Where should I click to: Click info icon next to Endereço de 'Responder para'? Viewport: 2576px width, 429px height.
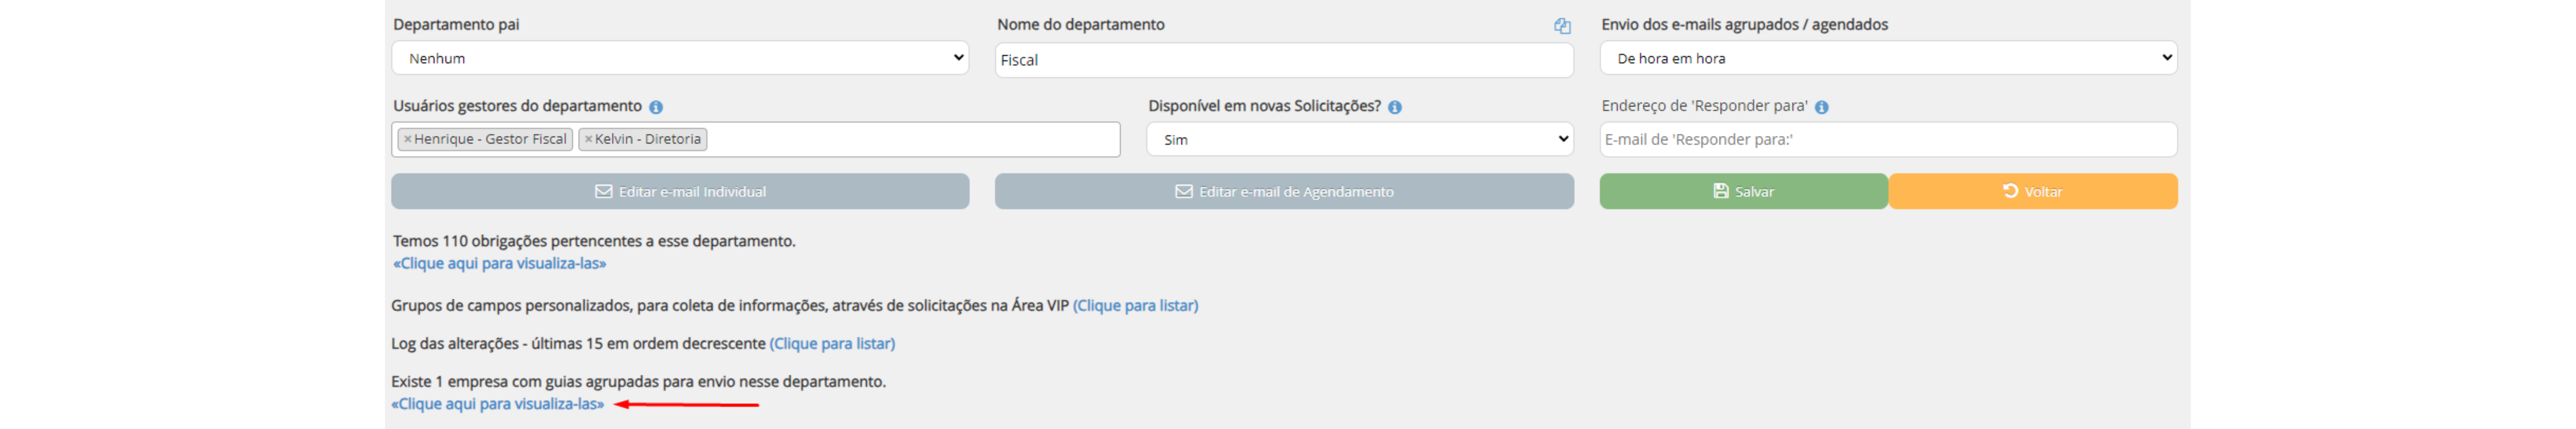pos(1822,107)
